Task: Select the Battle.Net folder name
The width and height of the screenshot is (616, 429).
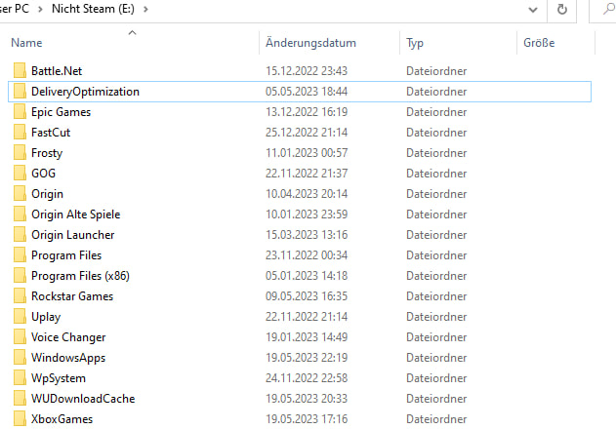Action: [57, 71]
